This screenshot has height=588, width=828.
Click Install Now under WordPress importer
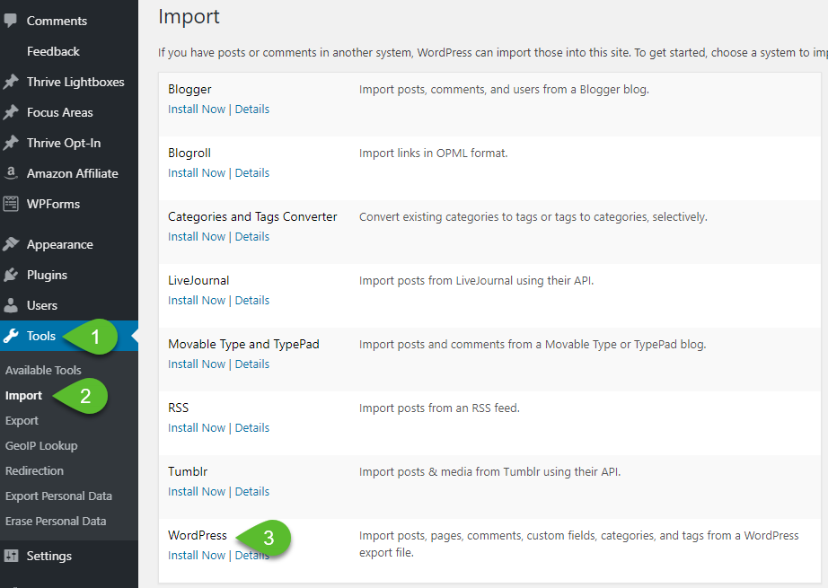(197, 555)
